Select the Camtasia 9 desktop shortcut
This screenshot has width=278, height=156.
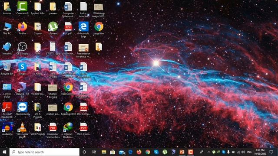pos(22,8)
